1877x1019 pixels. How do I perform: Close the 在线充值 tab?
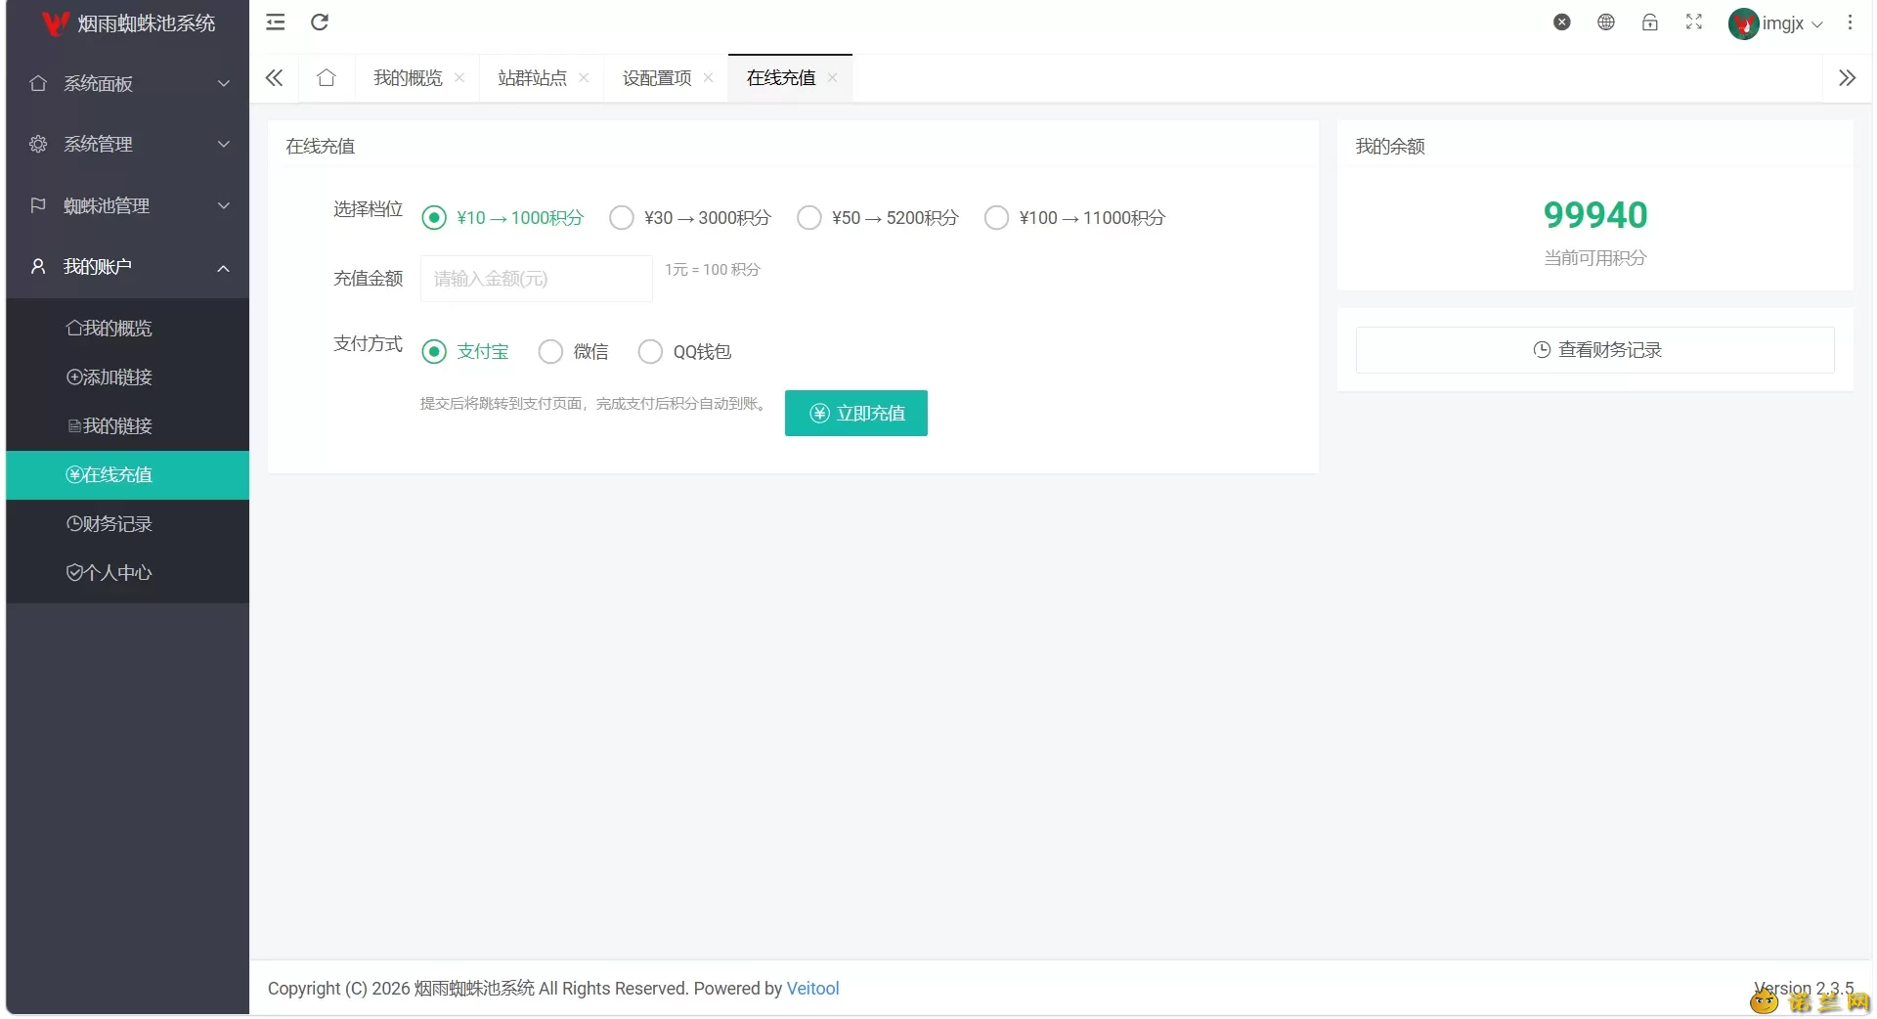(x=832, y=78)
